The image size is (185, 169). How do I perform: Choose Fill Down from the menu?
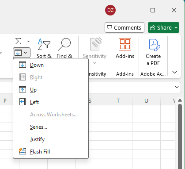coord(51,65)
